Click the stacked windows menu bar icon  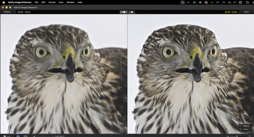[247, 2]
